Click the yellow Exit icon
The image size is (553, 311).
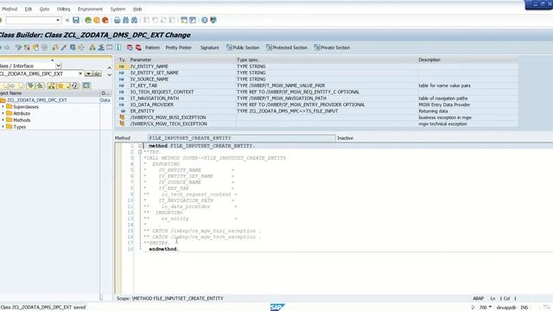[97, 20]
